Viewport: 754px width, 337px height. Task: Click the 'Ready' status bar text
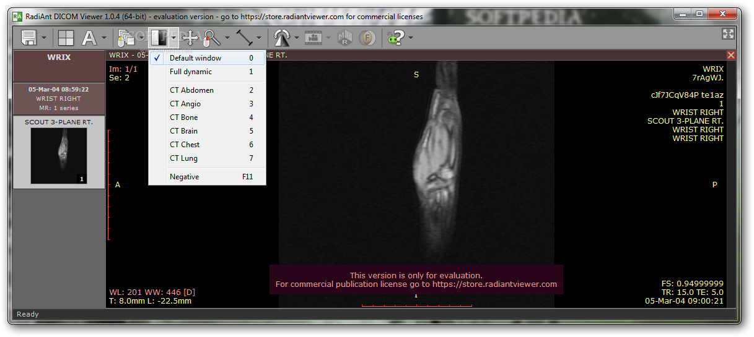tap(28, 314)
